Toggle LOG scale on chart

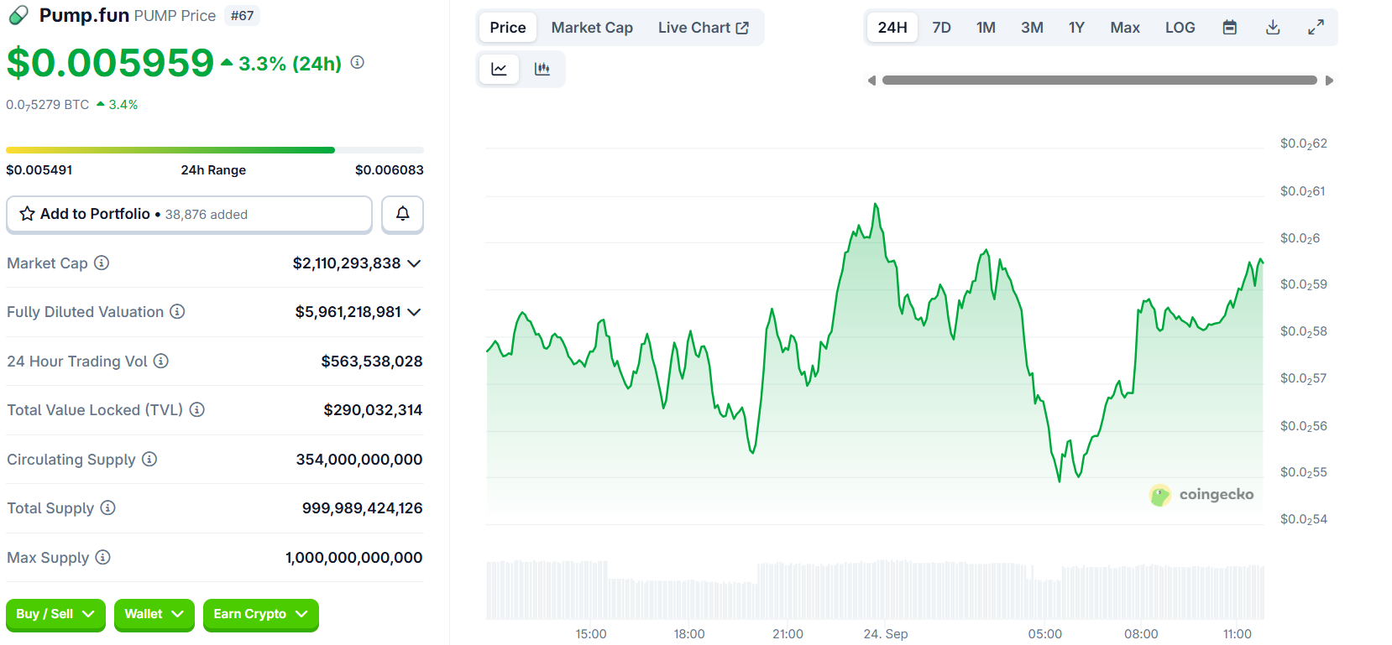click(1180, 28)
